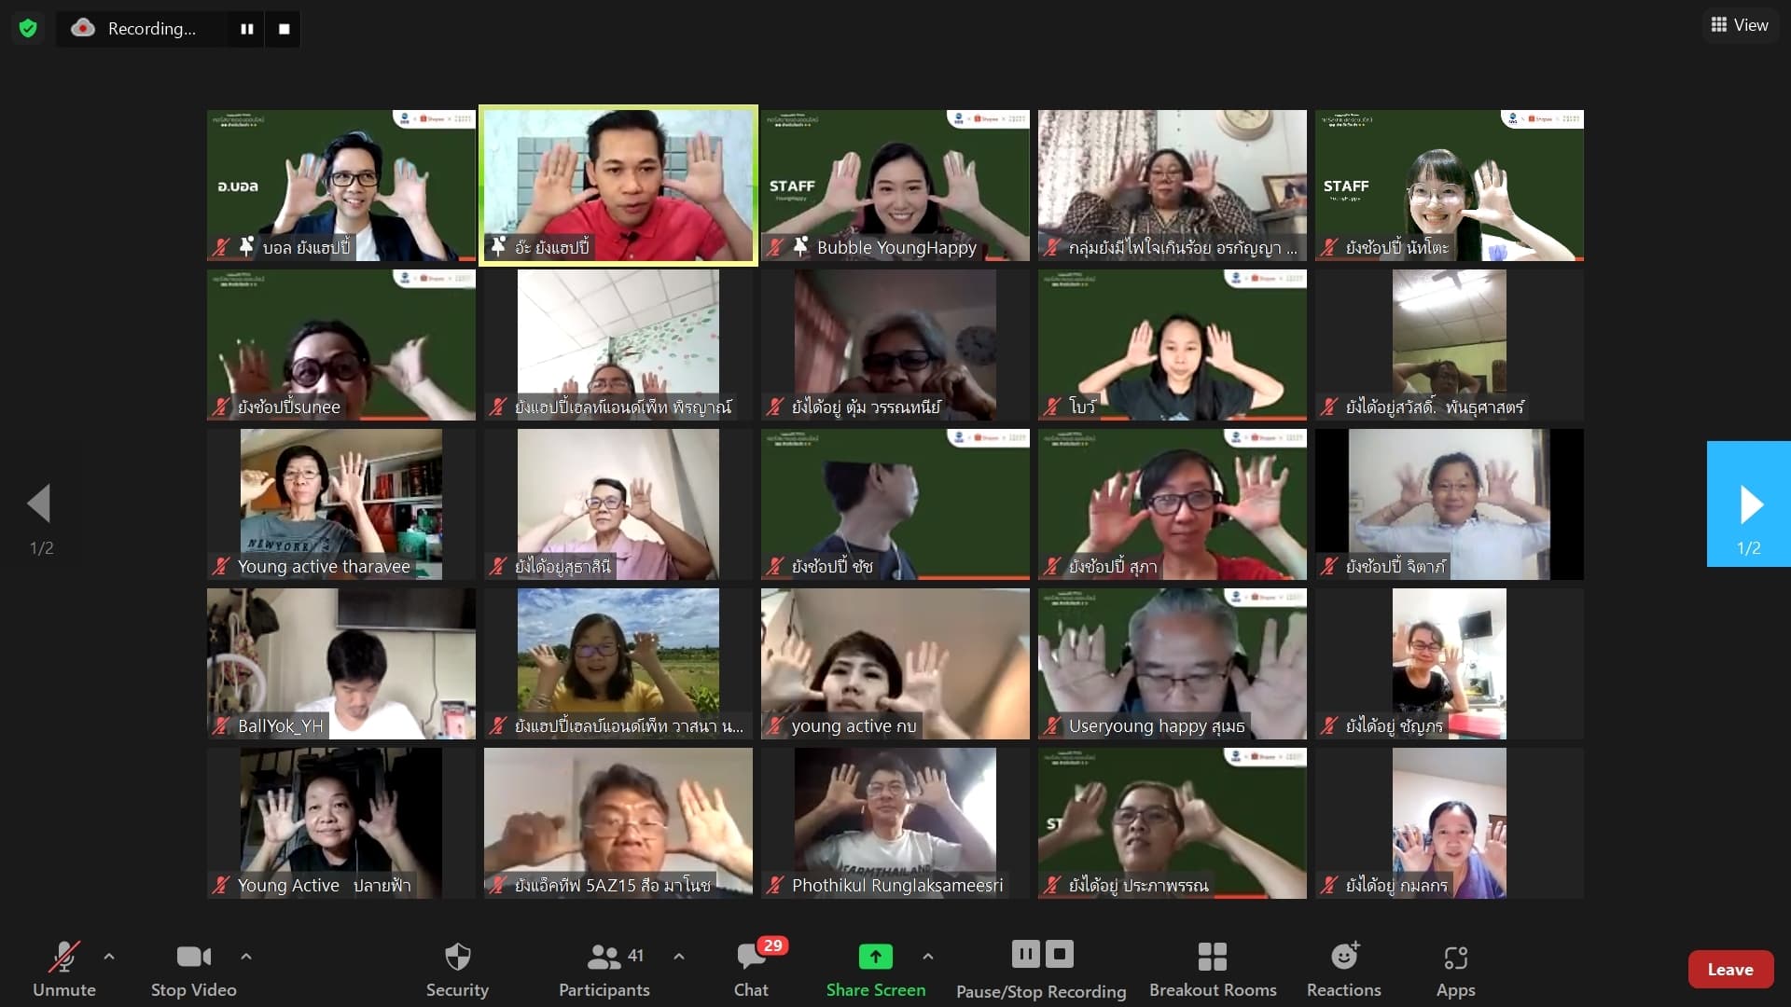
Task: Open the Participants panel
Action: coord(604,970)
